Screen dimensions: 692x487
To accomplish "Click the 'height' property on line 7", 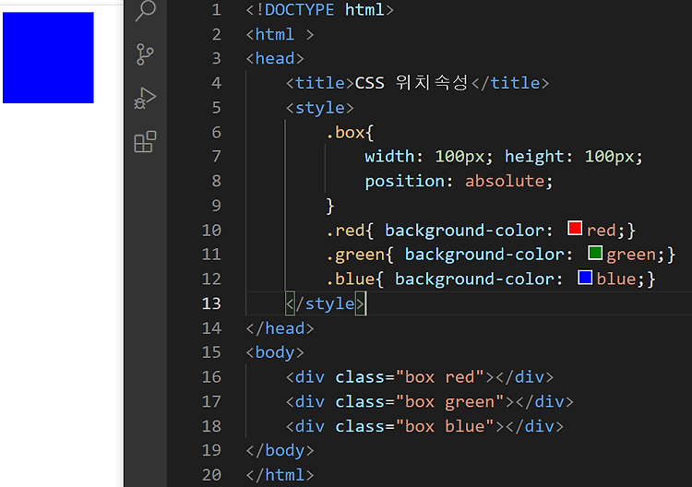I will (x=534, y=157).
